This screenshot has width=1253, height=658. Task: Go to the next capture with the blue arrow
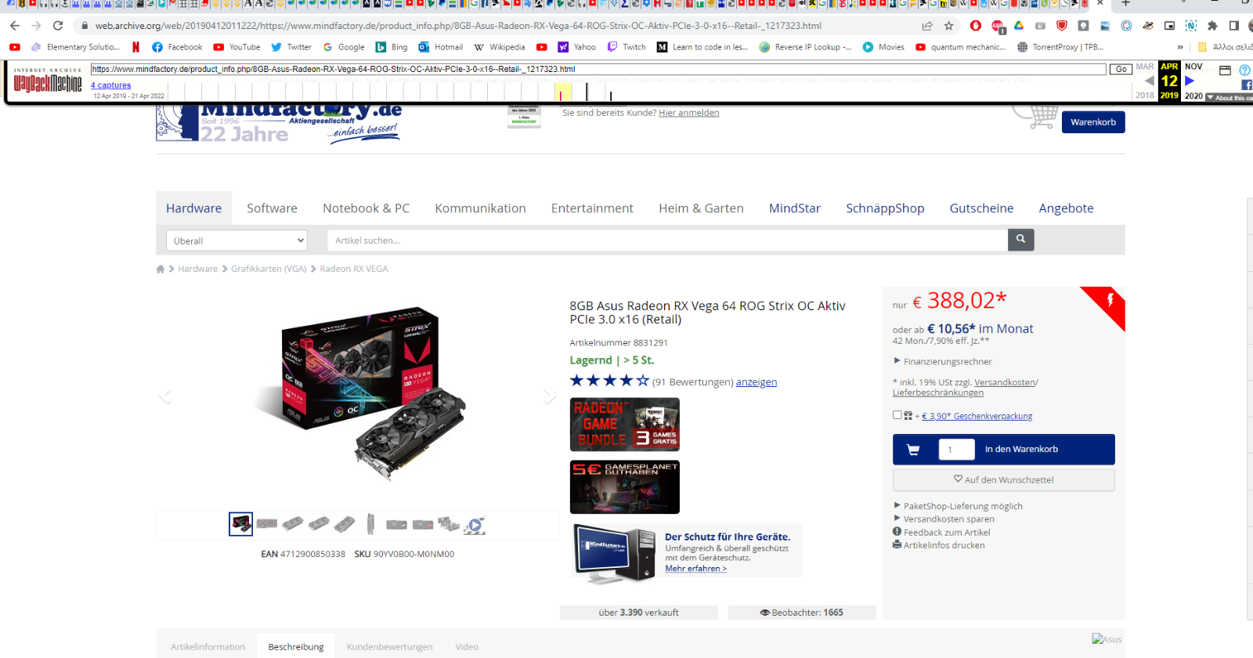[1190, 81]
